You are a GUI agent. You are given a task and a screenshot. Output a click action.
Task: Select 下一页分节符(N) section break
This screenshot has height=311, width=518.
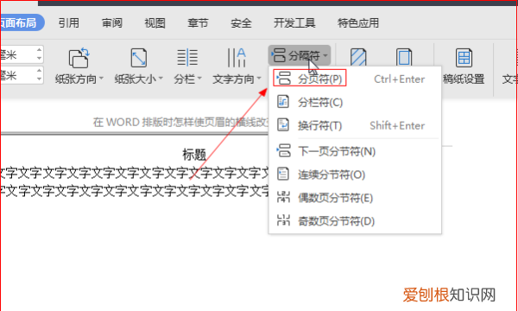355,152
